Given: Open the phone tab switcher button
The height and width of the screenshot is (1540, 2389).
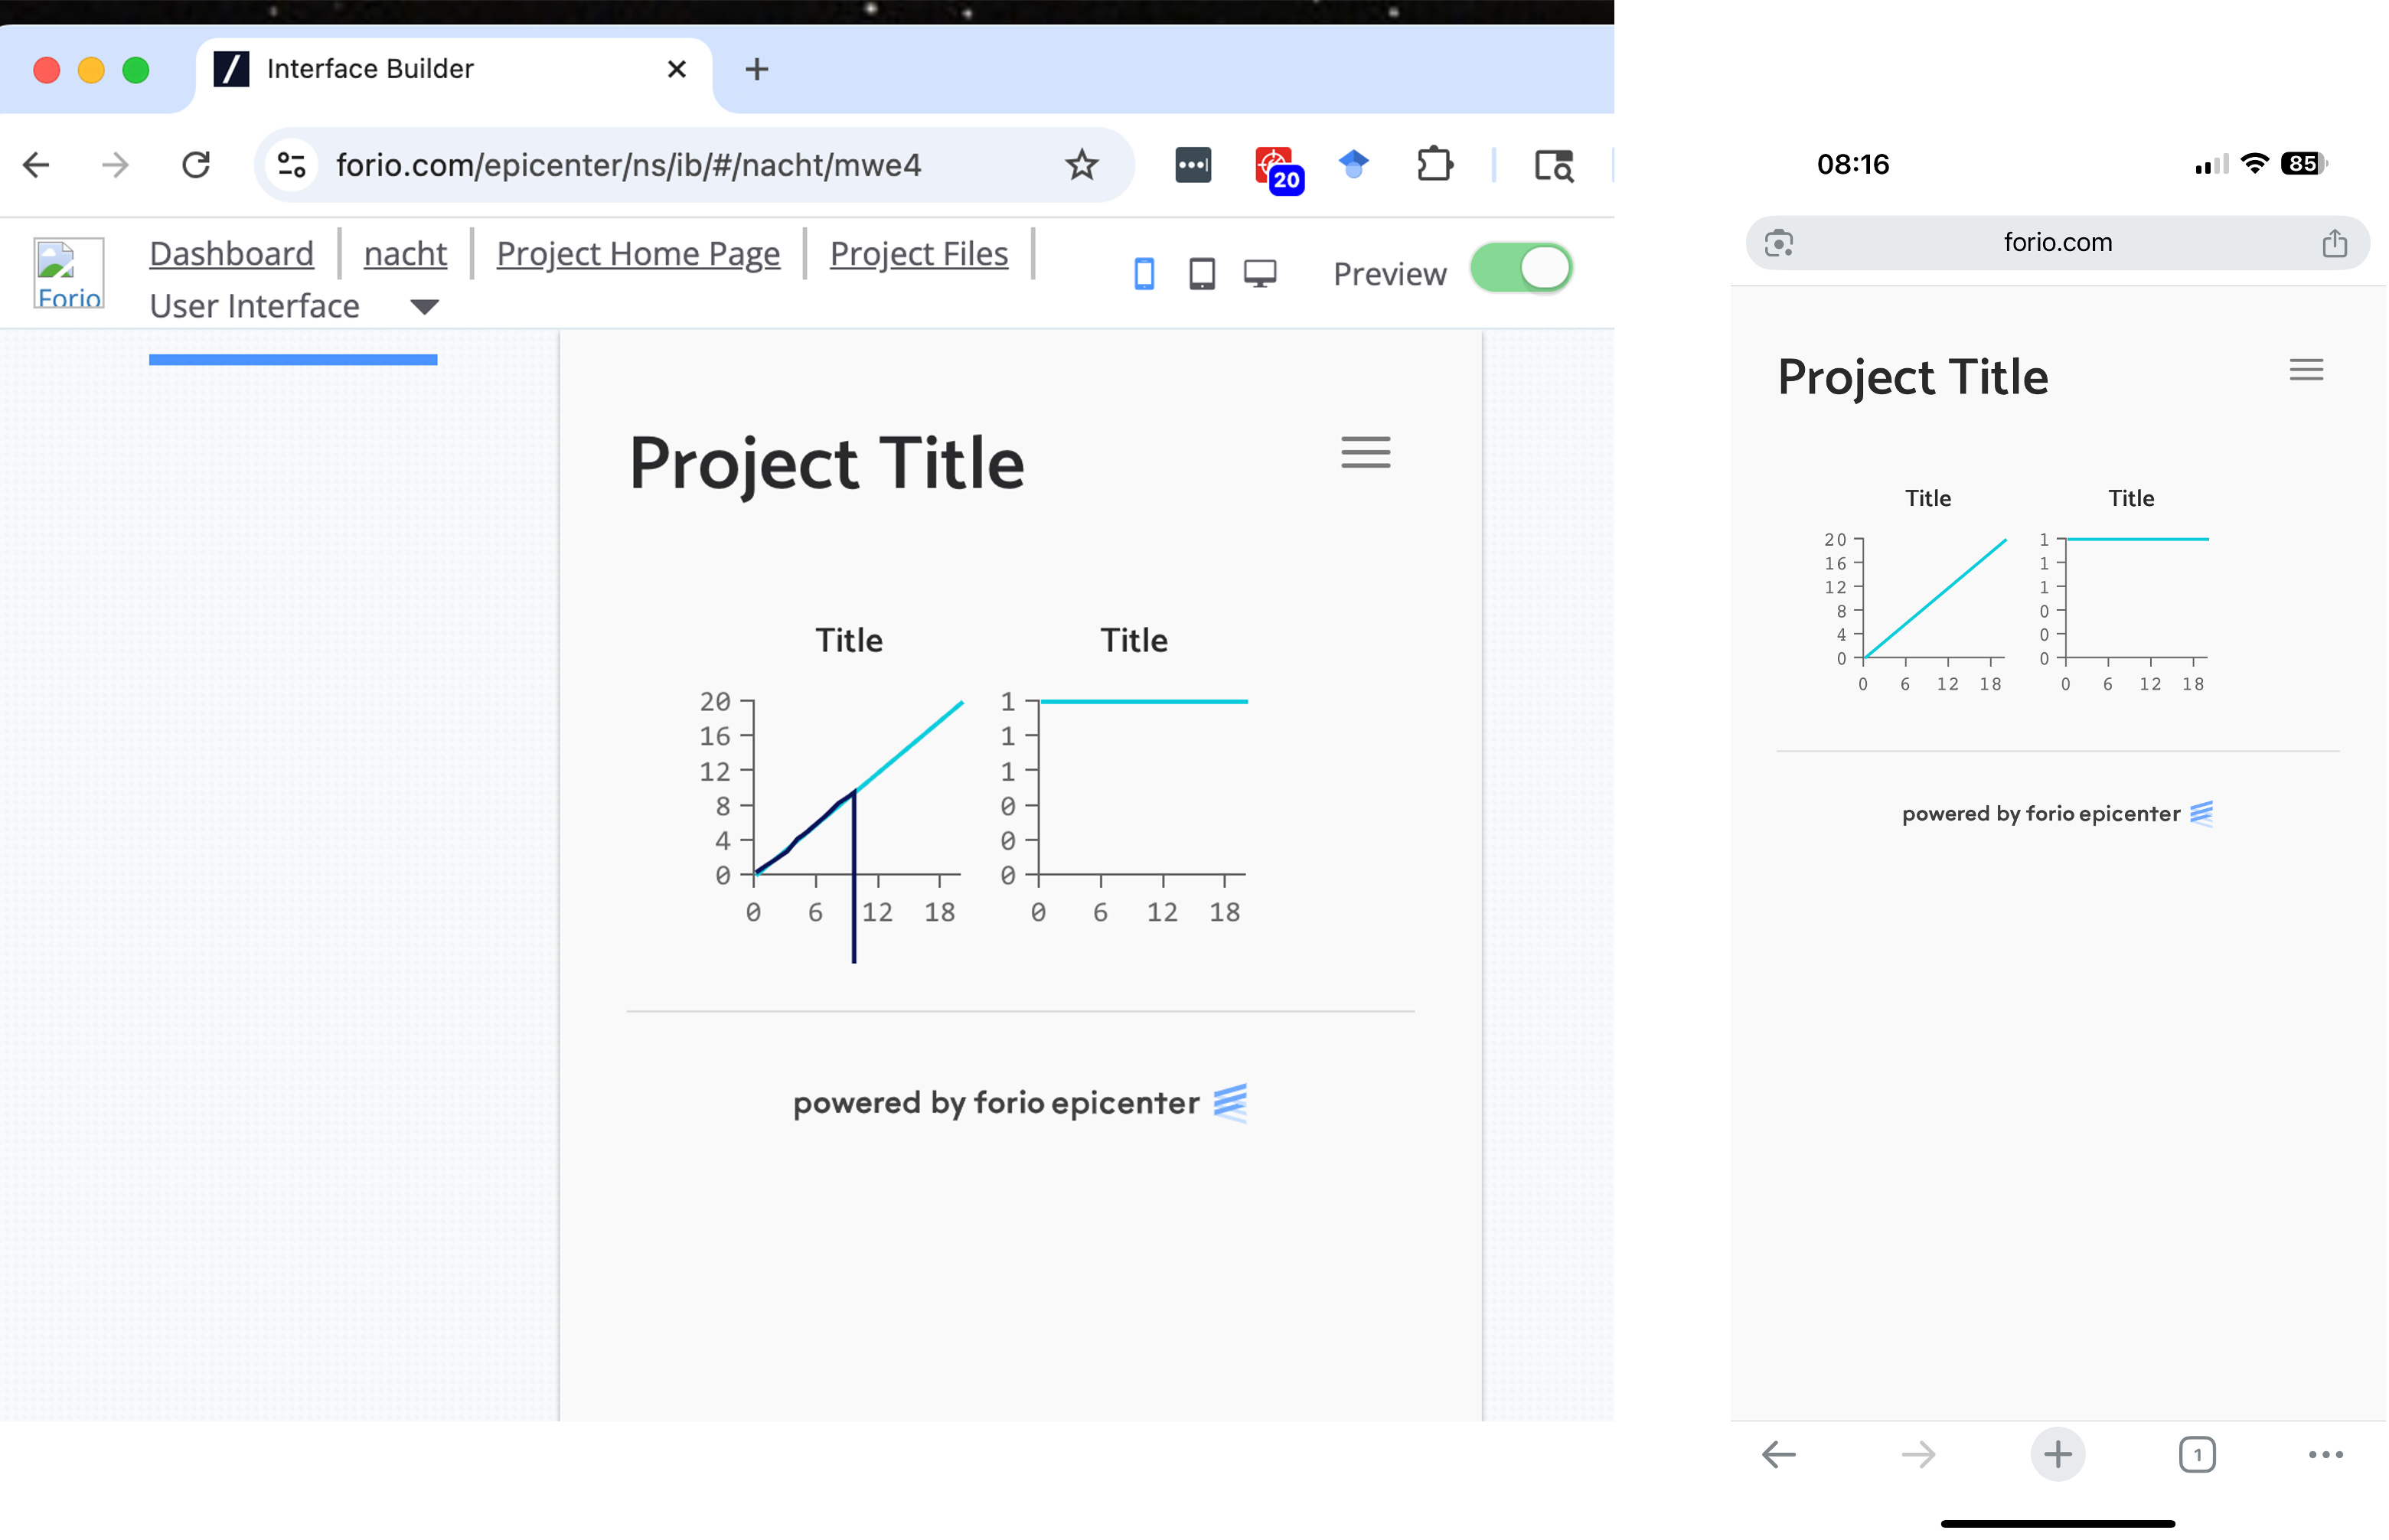Looking at the screenshot, I should point(2197,1455).
